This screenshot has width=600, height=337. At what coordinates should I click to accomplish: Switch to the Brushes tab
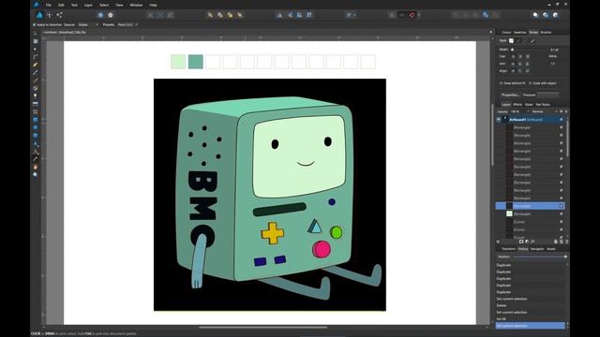coord(546,32)
